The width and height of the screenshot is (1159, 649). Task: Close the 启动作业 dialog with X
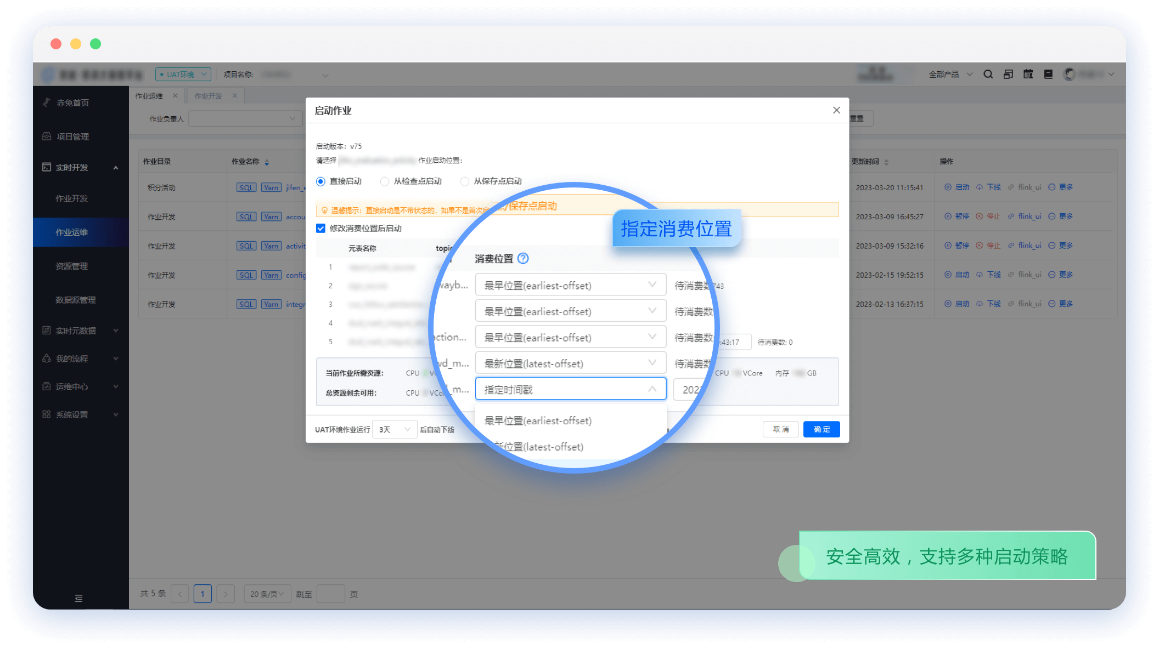tap(836, 110)
